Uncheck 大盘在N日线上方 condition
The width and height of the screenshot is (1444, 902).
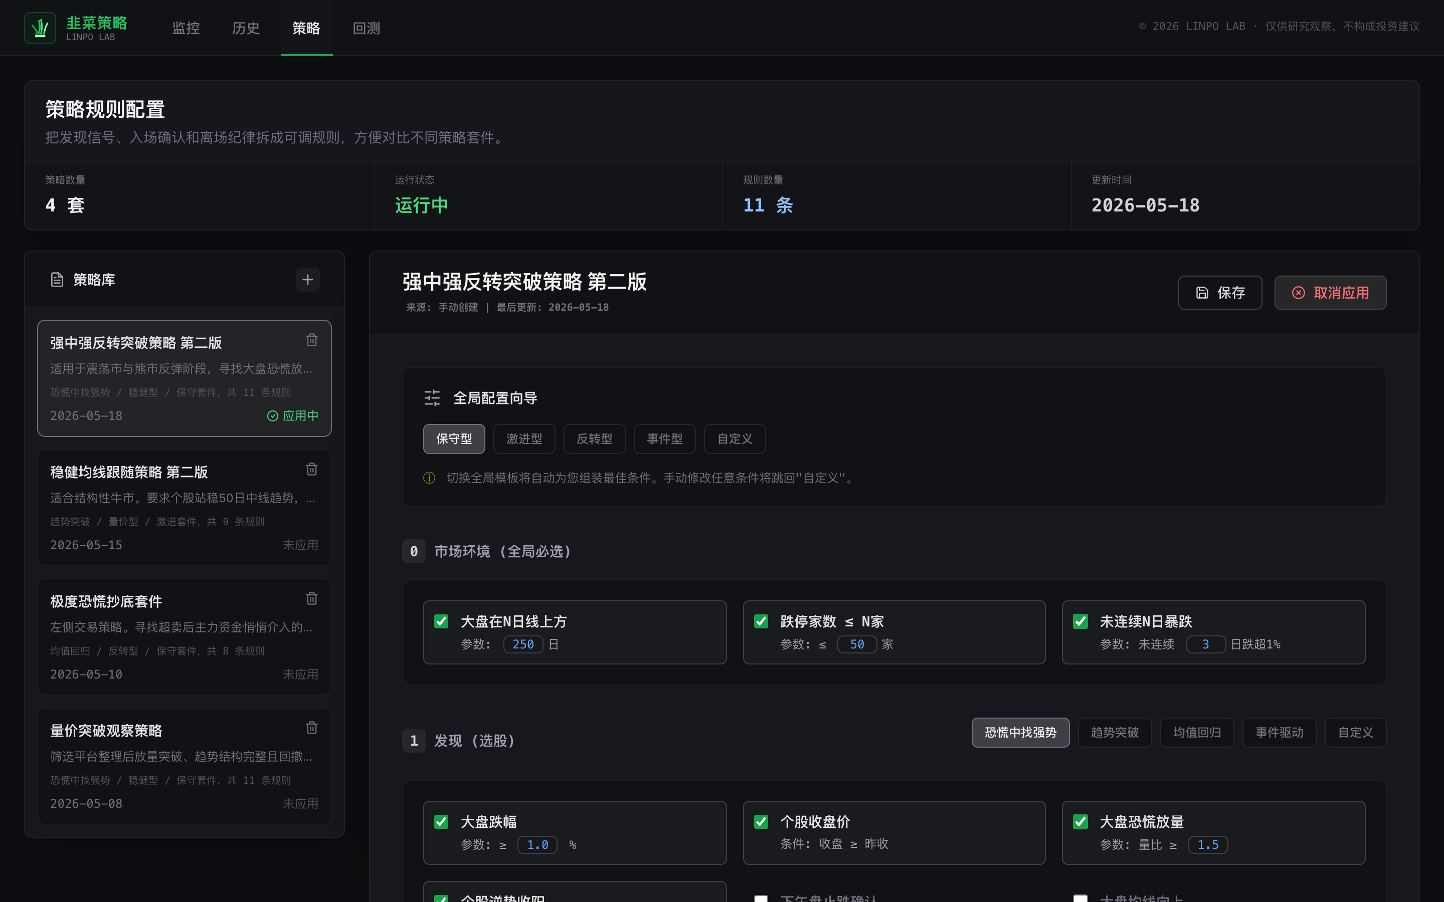tap(441, 621)
